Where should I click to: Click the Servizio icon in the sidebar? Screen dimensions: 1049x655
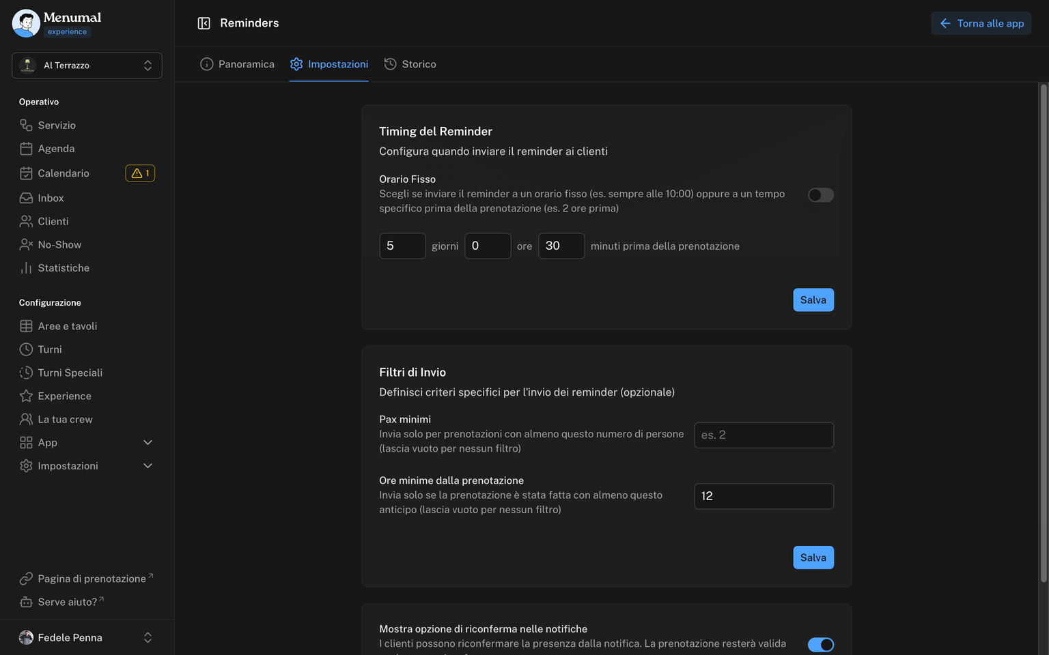(x=26, y=125)
